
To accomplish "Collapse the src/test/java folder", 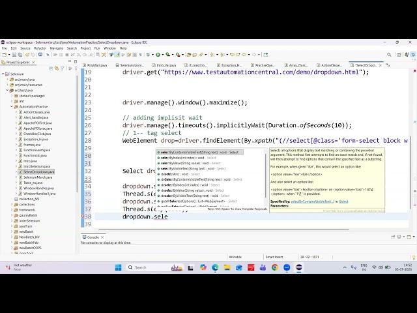I will pyautogui.click(x=7, y=90).
